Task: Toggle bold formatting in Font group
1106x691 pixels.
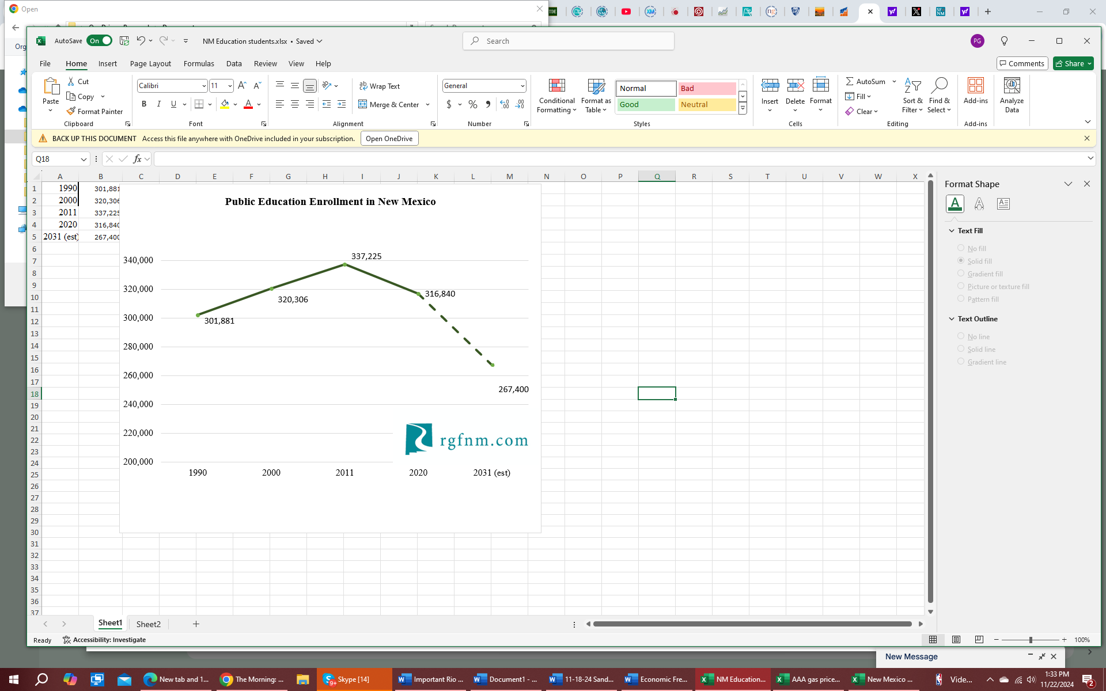Action: [144, 104]
